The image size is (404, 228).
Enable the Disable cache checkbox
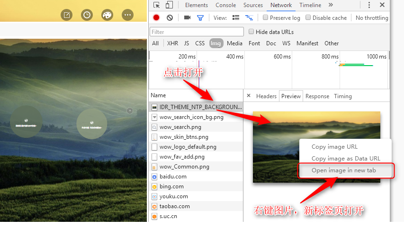click(x=308, y=17)
